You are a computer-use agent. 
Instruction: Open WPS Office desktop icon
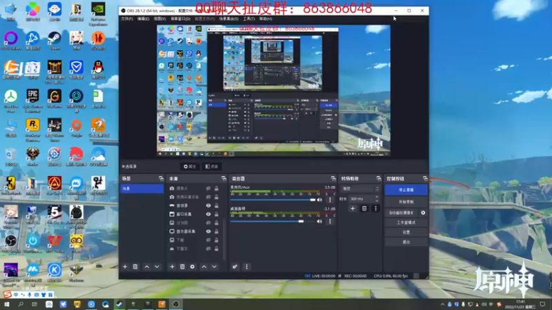[55, 244]
